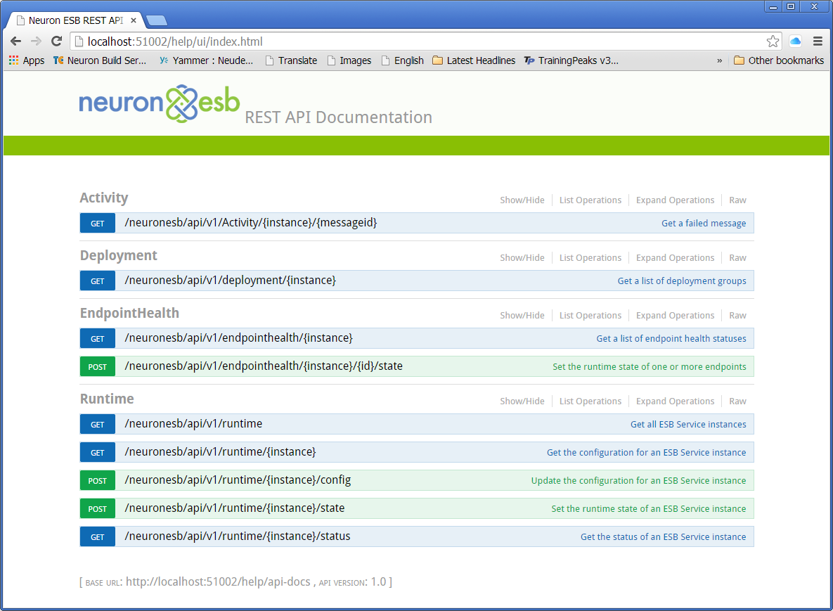Screen dimensions: 833x611
Task: Close the Neuron ESB REST API tab
Action: [x=134, y=20]
